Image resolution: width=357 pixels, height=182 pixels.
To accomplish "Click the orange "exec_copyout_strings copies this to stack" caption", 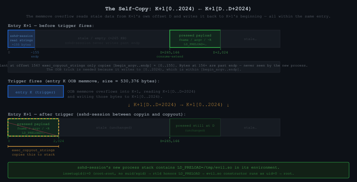I will coord(33,152).
